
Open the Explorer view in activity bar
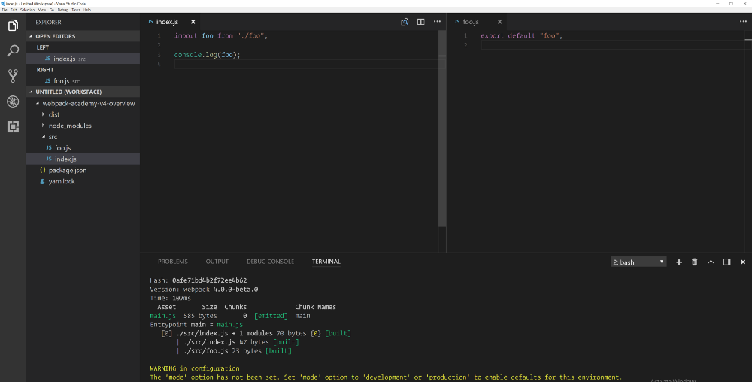(13, 25)
